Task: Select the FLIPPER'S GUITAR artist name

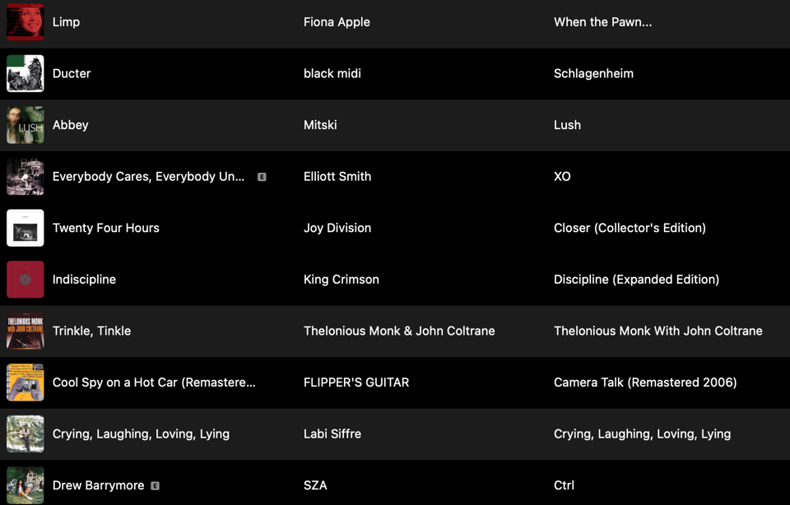Action: (355, 382)
